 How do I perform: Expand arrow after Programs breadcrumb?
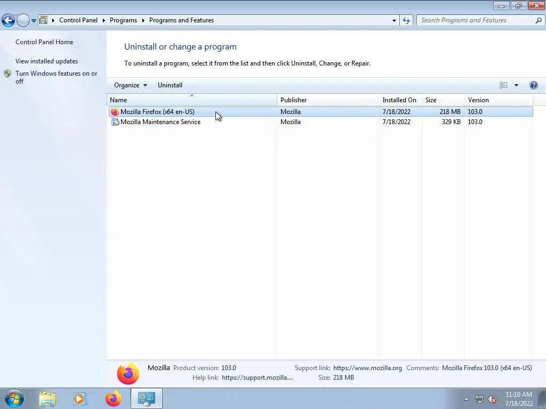tap(143, 21)
